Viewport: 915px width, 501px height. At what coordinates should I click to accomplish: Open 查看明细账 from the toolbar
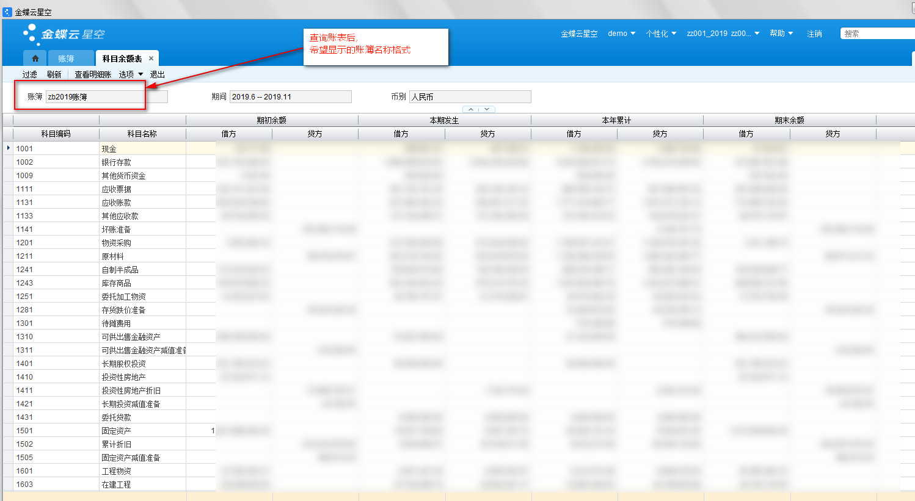(x=93, y=74)
